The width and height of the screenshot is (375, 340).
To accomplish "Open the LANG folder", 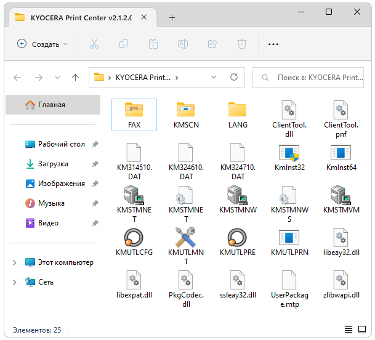I will [238, 115].
